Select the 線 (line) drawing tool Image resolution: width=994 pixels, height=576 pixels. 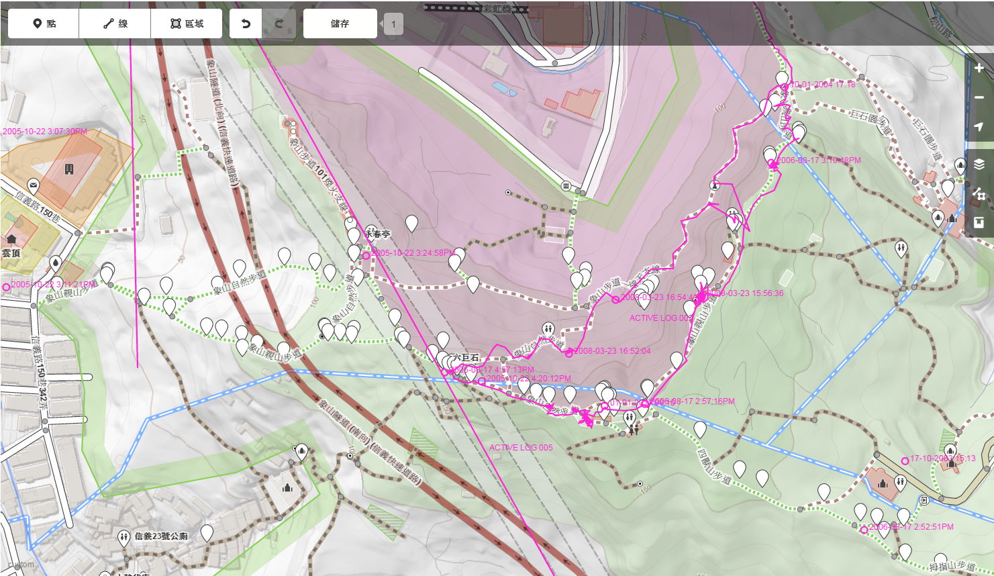coord(115,23)
